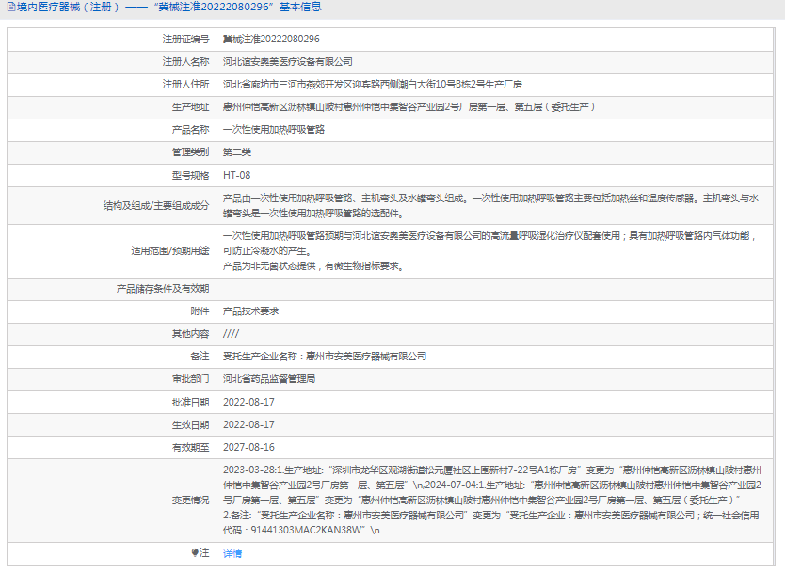The width and height of the screenshot is (785, 573).
Task: Open the 详情 link
Action: click(232, 553)
